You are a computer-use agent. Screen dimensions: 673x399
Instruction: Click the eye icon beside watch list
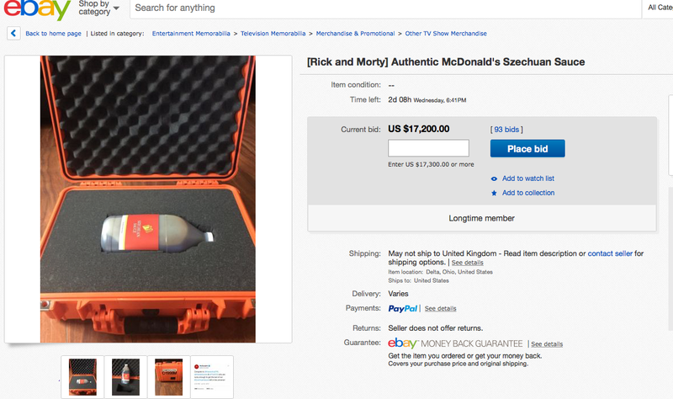coord(494,178)
